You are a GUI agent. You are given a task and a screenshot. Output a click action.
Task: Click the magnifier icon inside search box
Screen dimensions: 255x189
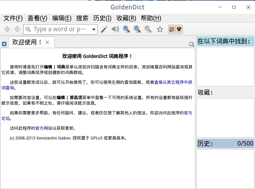28,29
